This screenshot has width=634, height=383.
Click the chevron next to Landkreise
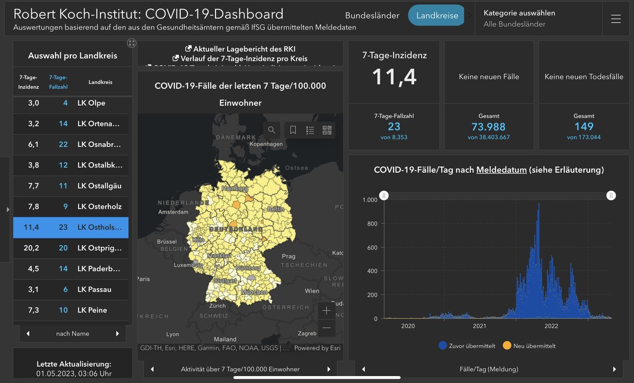click(469, 16)
